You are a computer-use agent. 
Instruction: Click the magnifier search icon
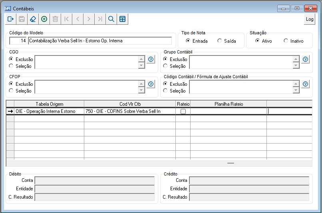coord(111,19)
